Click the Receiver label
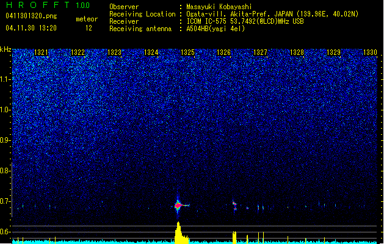Screen dimensions: 384x244 pos(124,21)
